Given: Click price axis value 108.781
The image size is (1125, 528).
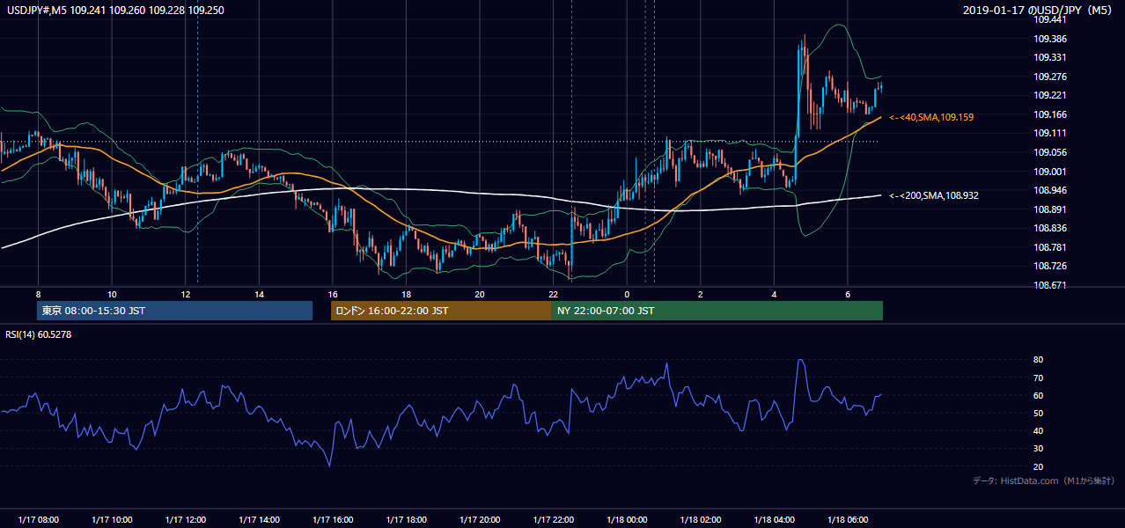Looking at the screenshot, I should coord(1050,247).
